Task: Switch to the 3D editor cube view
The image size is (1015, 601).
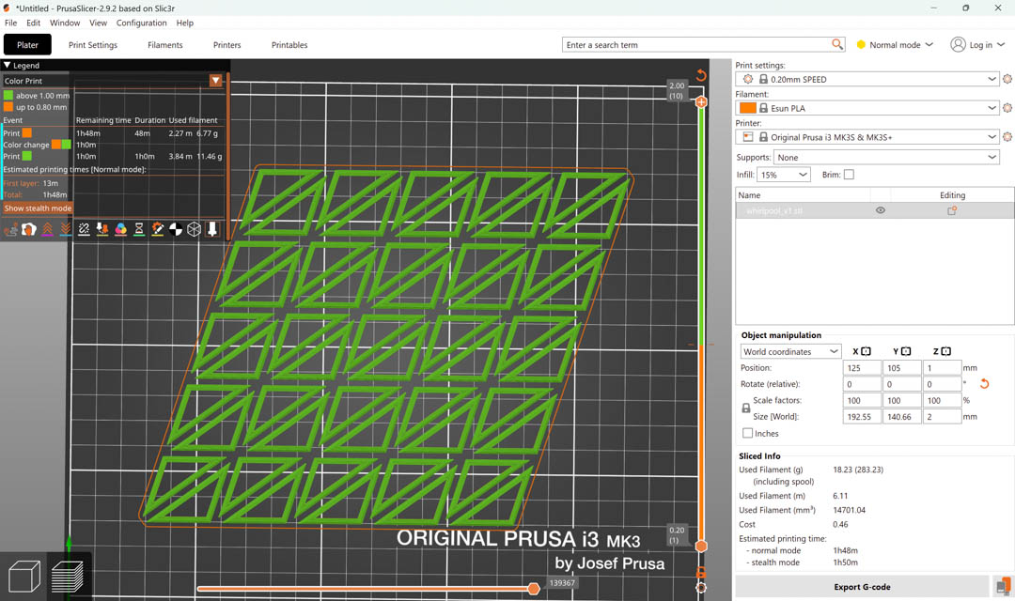Action: point(23,576)
